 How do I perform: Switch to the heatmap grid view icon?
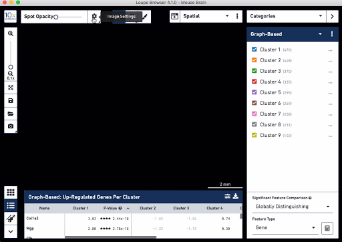[x=11, y=192]
